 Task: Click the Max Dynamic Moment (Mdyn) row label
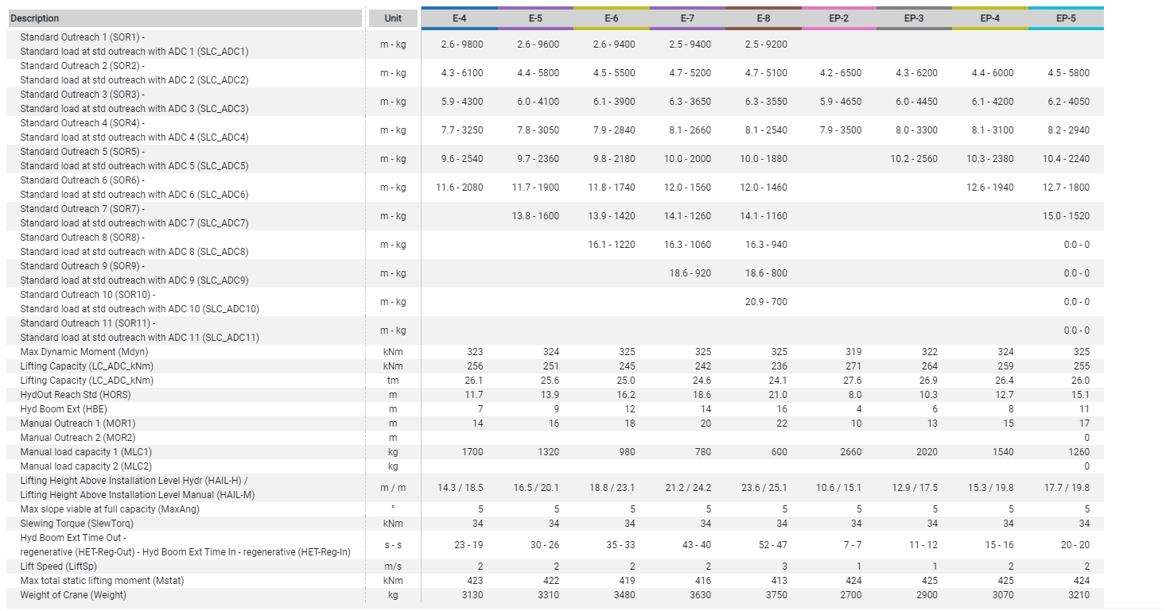84,352
